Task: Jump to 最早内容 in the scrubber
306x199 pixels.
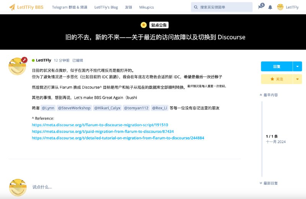Action: point(269,95)
